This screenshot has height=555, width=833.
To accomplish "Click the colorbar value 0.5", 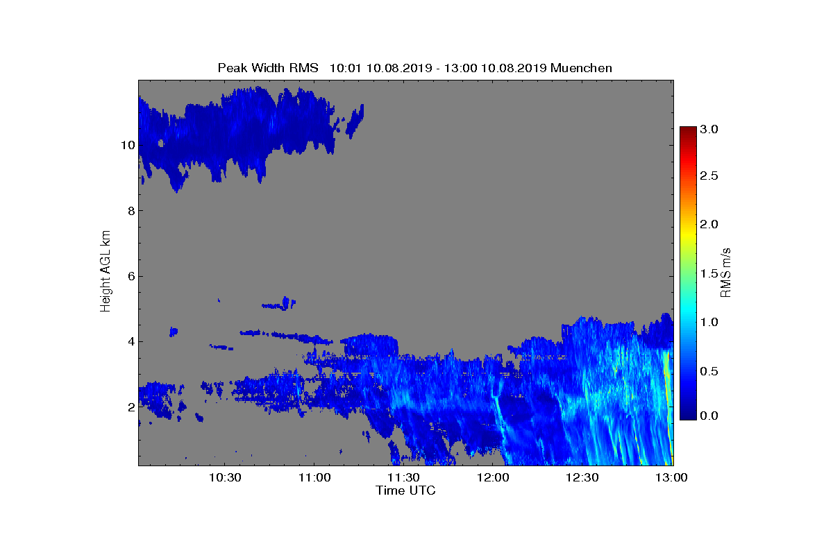I will [709, 372].
